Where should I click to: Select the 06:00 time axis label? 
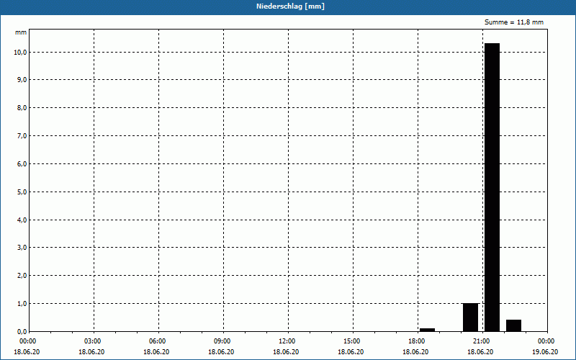(158, 341)
